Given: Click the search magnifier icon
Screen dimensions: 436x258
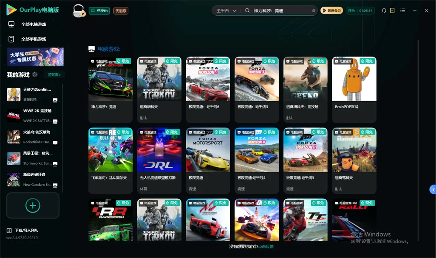Looking at the screenshot, I should pos(247,10).
